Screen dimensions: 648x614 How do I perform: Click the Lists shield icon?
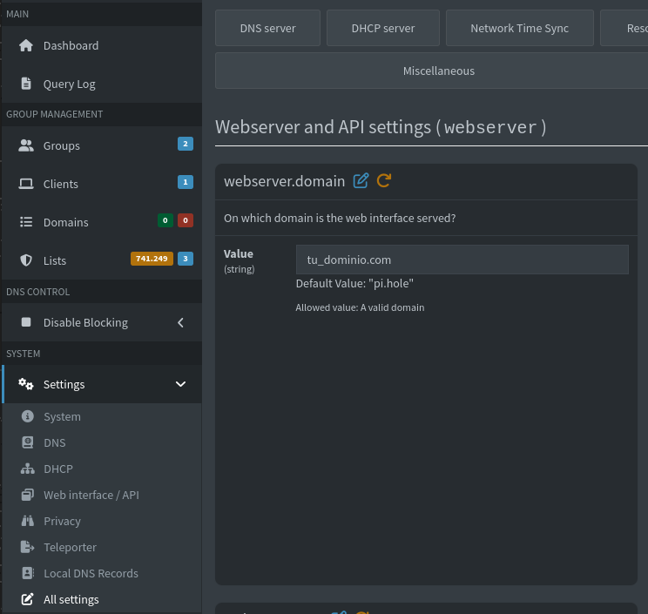click(x=26, y=260)
